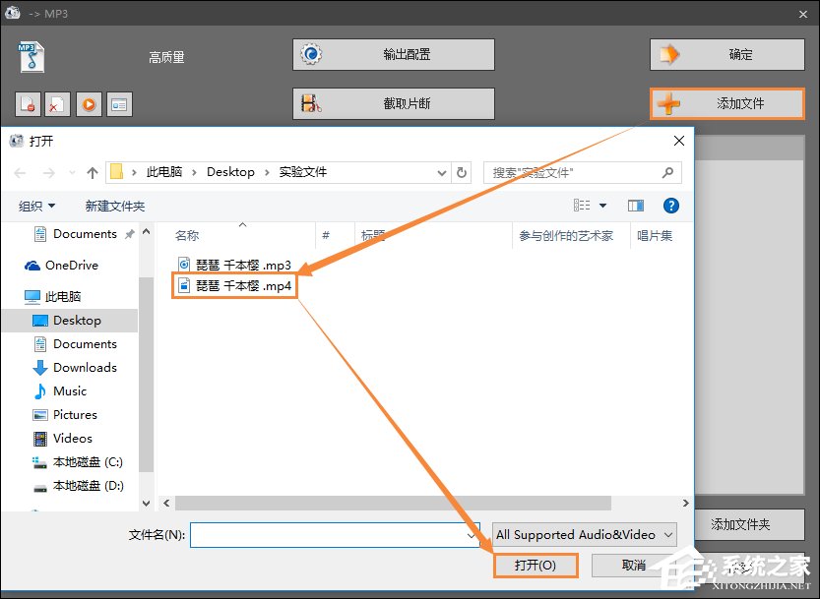820x599 pixels.
Task: Navigate up one level with the arrow icon
Action: coord(91,172)
